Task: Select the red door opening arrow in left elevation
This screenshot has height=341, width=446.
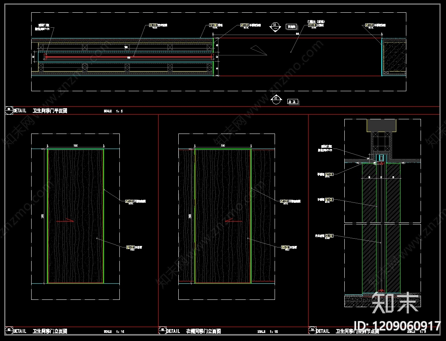Action: point(65,220)
